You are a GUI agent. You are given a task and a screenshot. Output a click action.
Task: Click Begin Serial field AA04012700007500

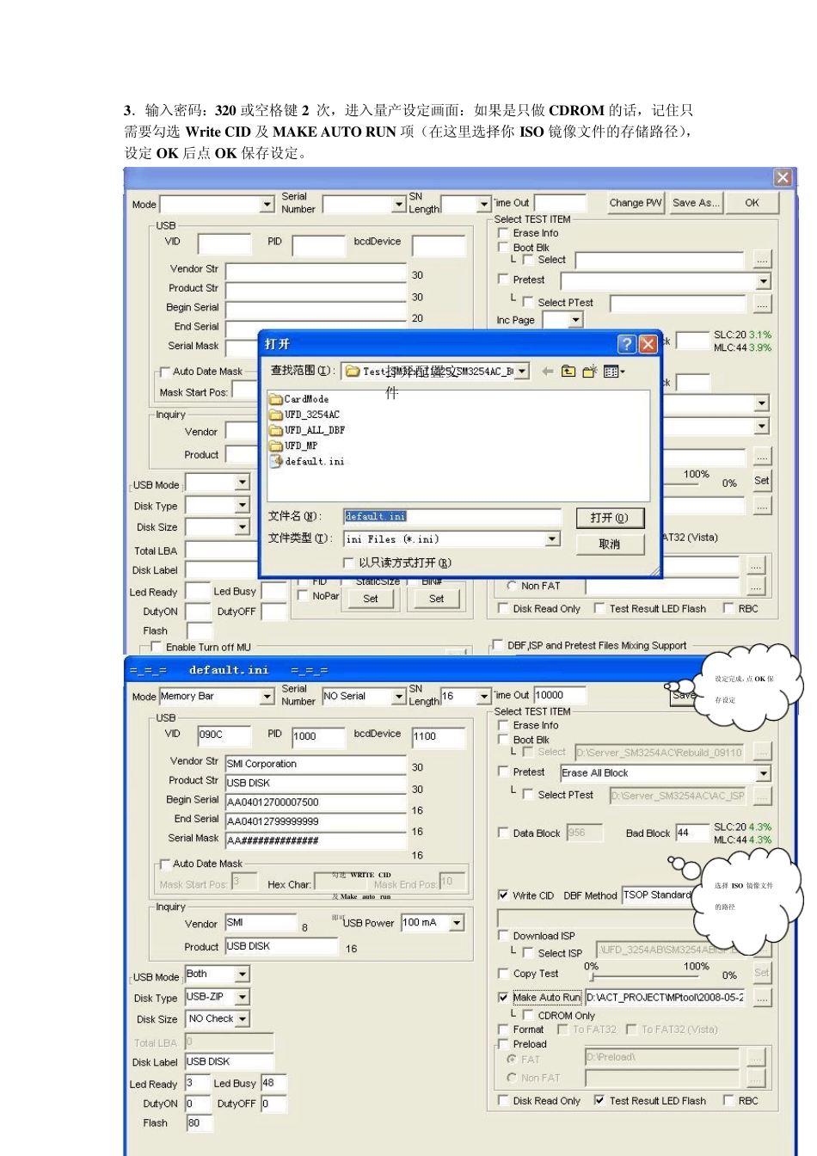point(316,802)
